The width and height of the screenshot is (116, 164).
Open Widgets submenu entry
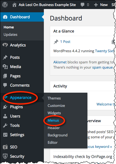tap(54, 113)
